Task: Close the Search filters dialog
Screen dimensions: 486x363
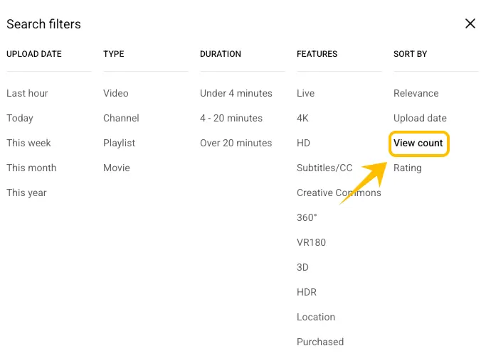Action: point(470,23)
